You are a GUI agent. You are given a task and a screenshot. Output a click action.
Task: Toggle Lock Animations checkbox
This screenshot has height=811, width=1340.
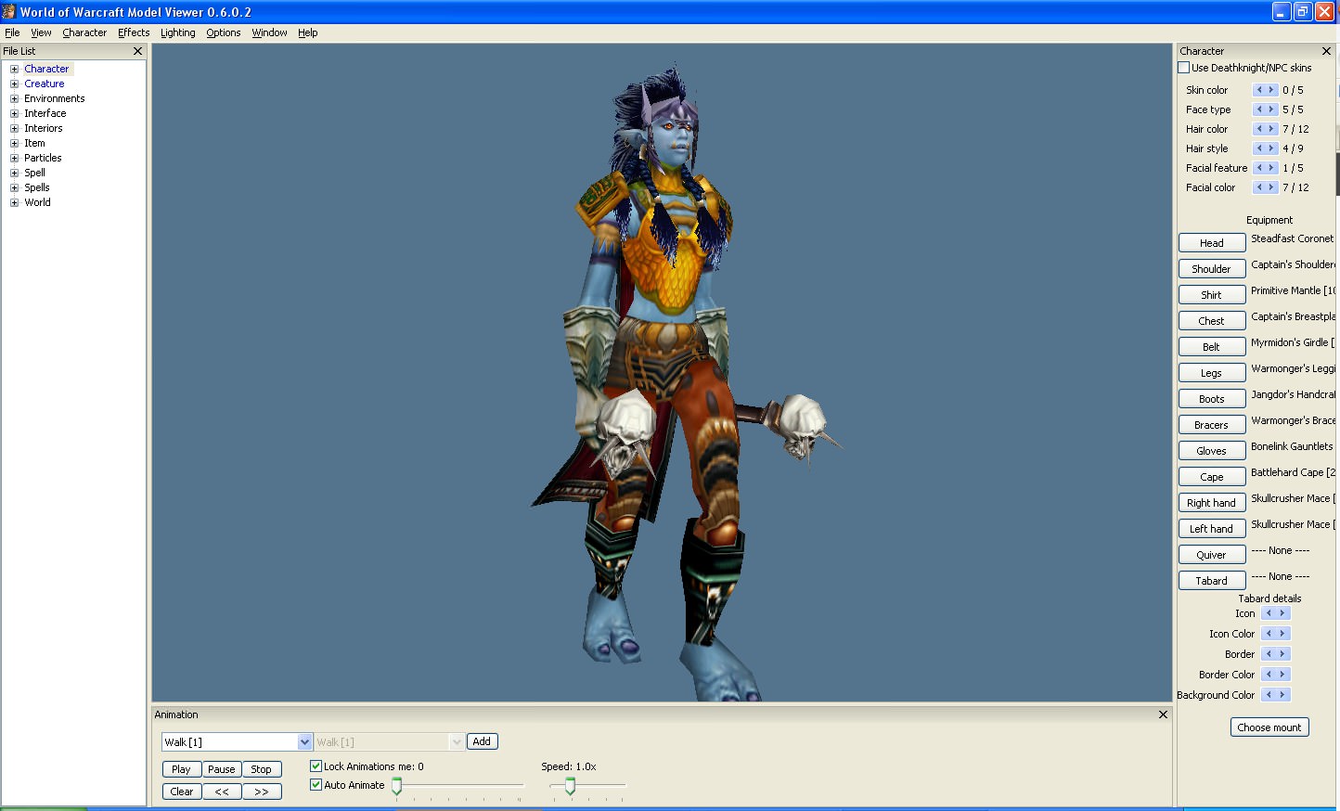316,766
